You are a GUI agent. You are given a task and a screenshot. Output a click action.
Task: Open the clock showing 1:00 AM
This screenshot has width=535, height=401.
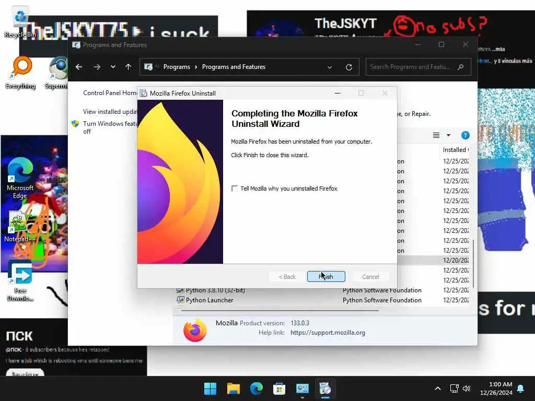496,388
